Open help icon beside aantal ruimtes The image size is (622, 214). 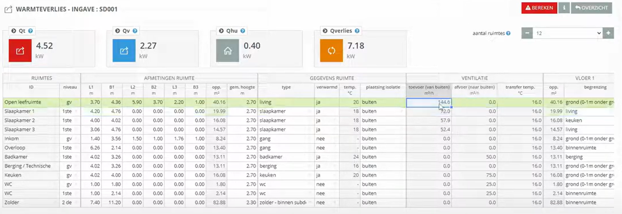[508, 33]
